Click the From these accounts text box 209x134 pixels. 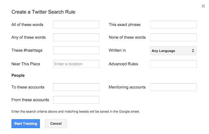(x=76, y=100)
